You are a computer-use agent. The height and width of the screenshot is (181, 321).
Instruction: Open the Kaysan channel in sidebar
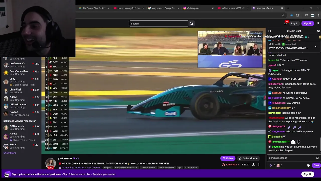click(x=21, y=114)
